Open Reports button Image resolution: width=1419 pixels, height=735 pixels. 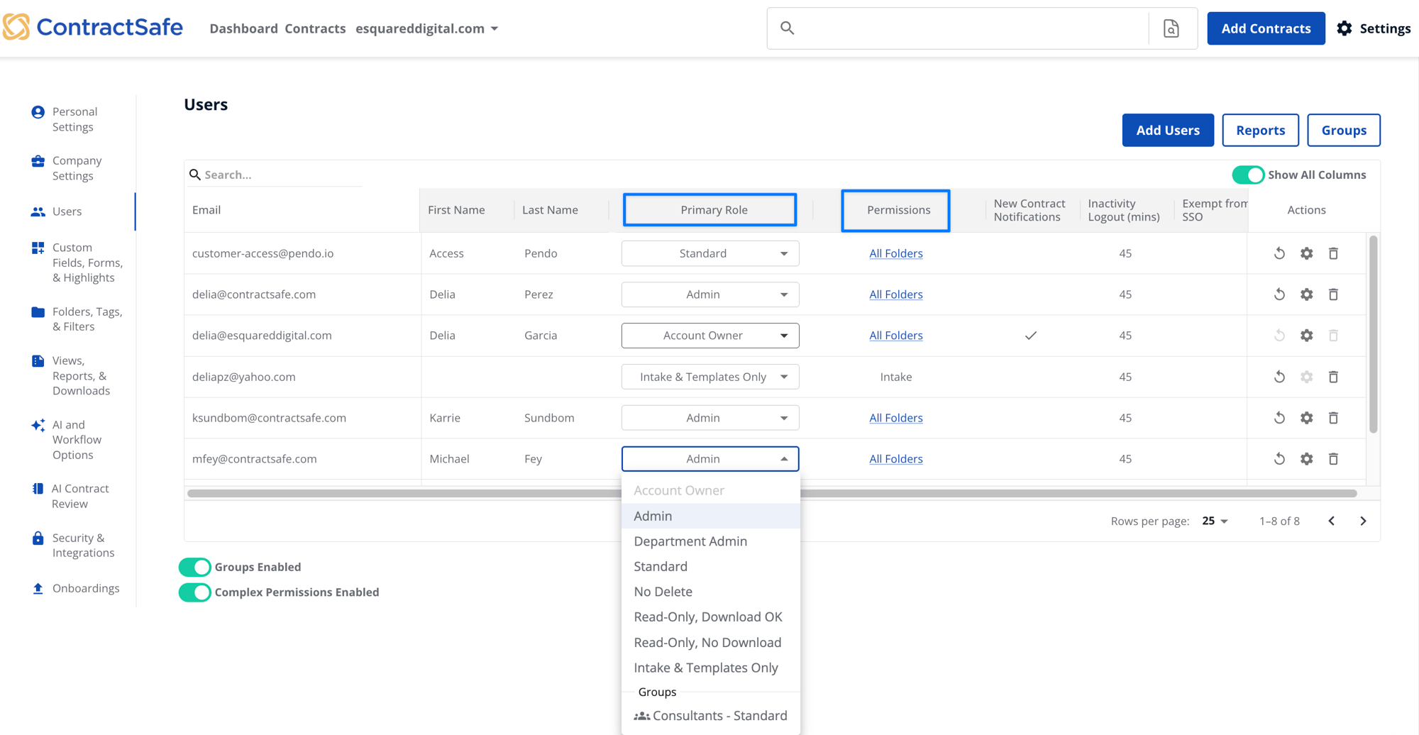pyautogui.click(x=1260, y=130)
